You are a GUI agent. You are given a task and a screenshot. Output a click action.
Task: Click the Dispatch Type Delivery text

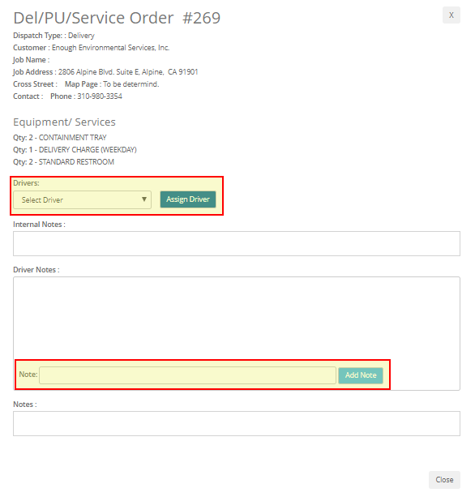[53, 36]
